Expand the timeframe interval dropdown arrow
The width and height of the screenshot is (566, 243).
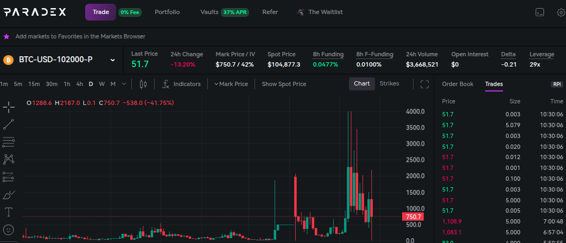point(124,84)
